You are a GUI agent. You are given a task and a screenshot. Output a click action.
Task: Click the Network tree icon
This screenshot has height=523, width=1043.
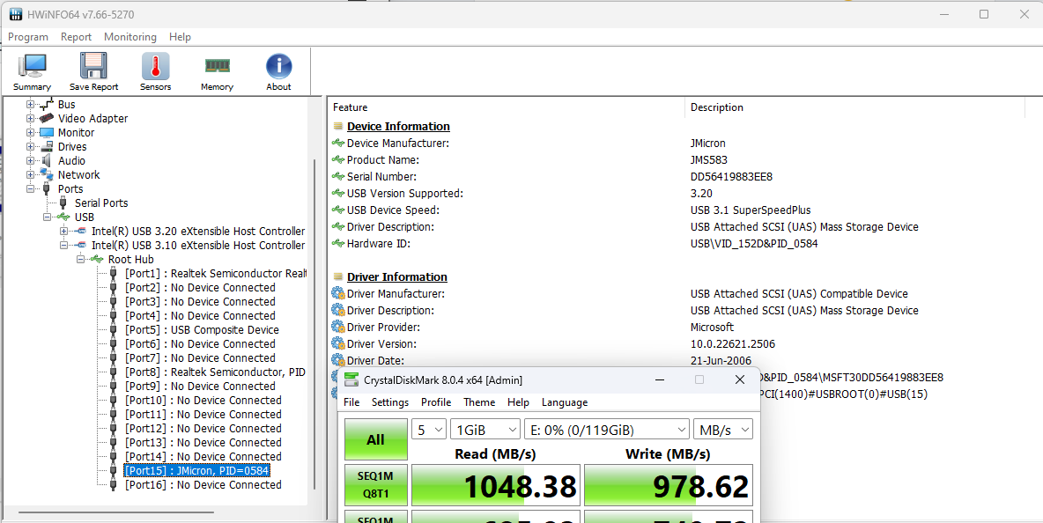(x=47, y=174)
